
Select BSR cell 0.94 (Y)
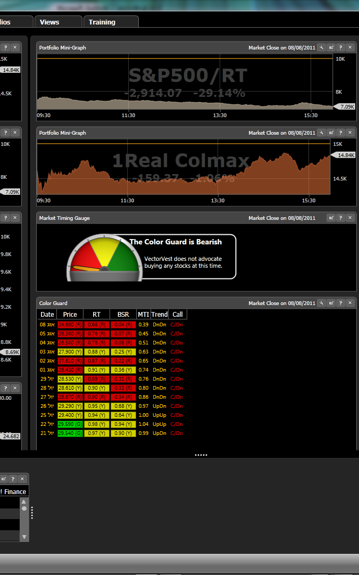123,424
